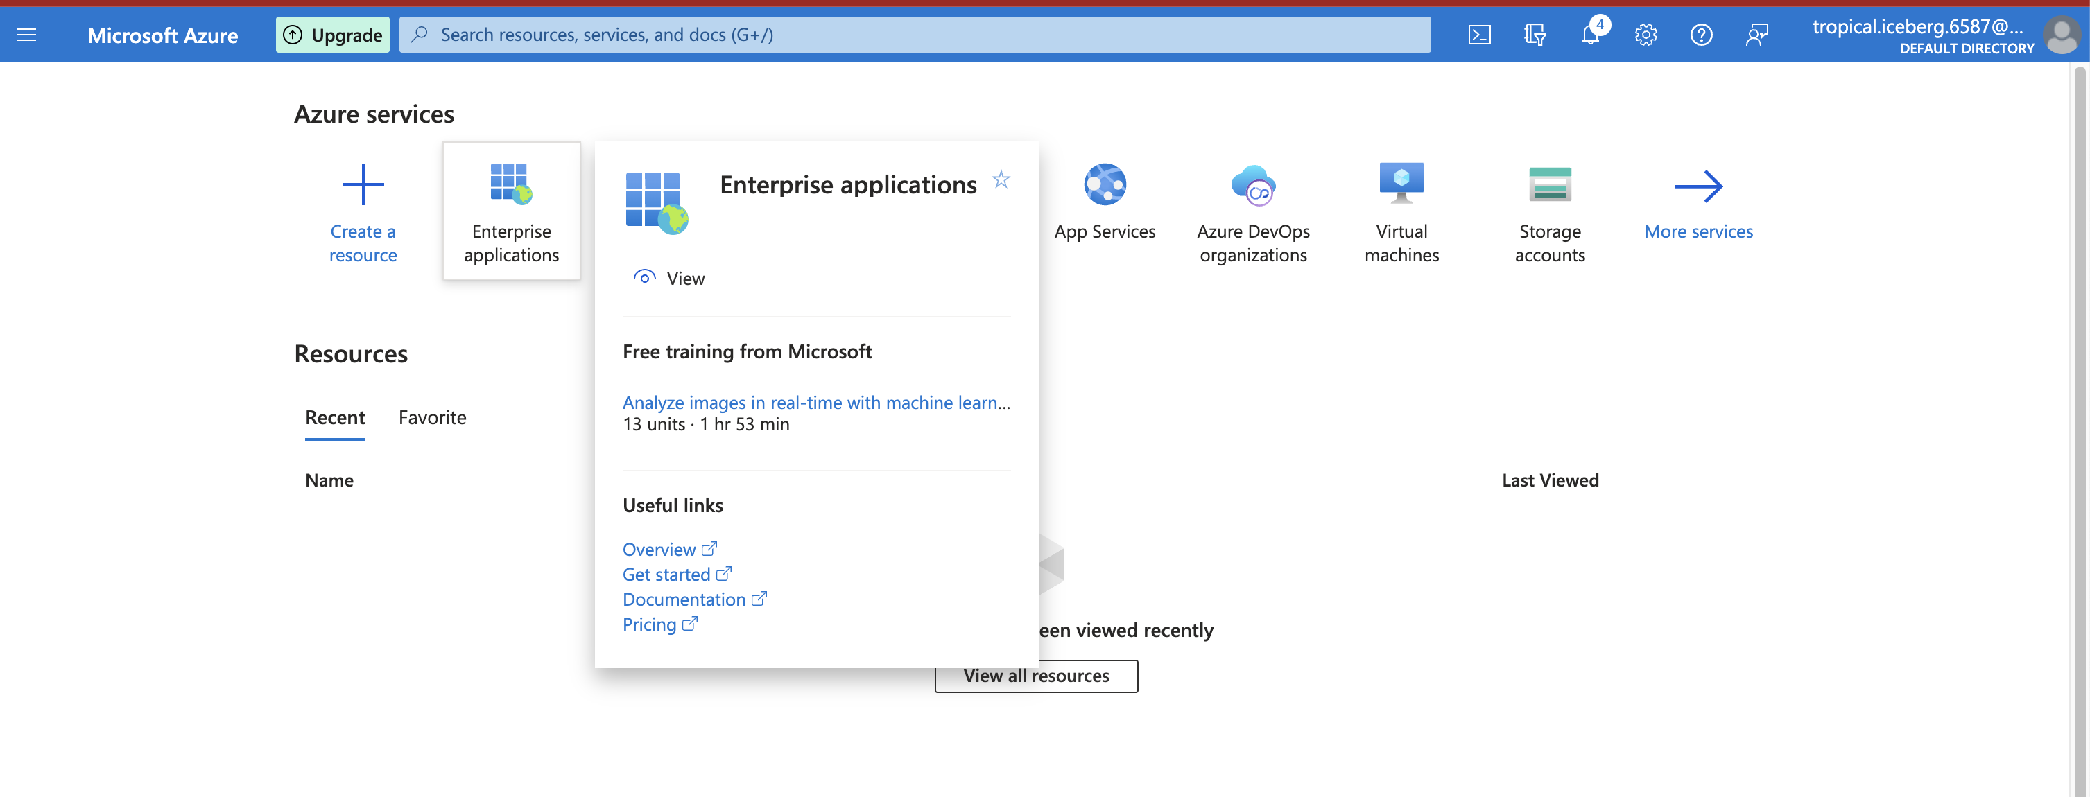Open Azure DevOps organizations
2090x797 pixels.
[x=1253, y=213]
